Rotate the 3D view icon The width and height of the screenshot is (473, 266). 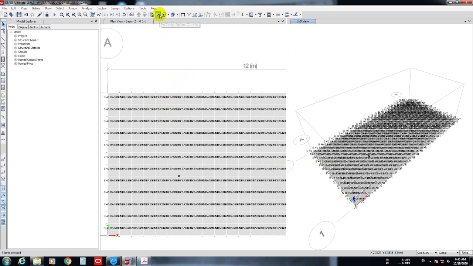(124, 15)
